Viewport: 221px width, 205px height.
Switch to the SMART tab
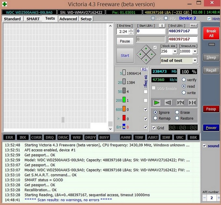pos(33,19)
